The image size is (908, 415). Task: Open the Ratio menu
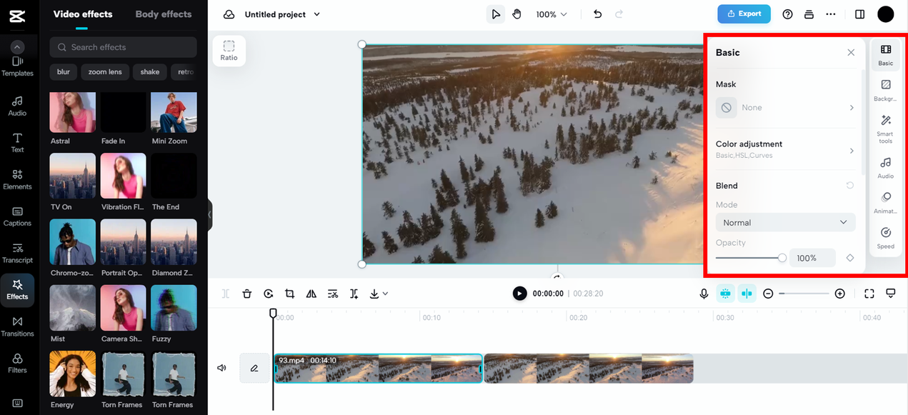tap(229, 51)
